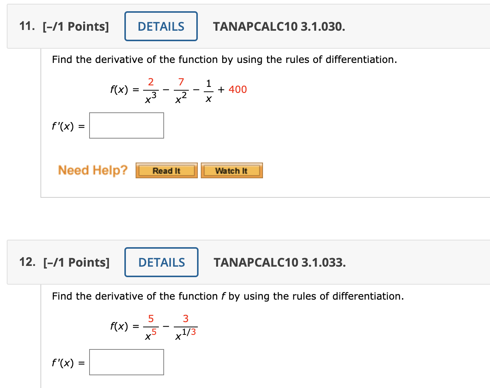The image size is (490, 388).
Task: Open DETAILS for problem 12
Action: tap(161, 262)
